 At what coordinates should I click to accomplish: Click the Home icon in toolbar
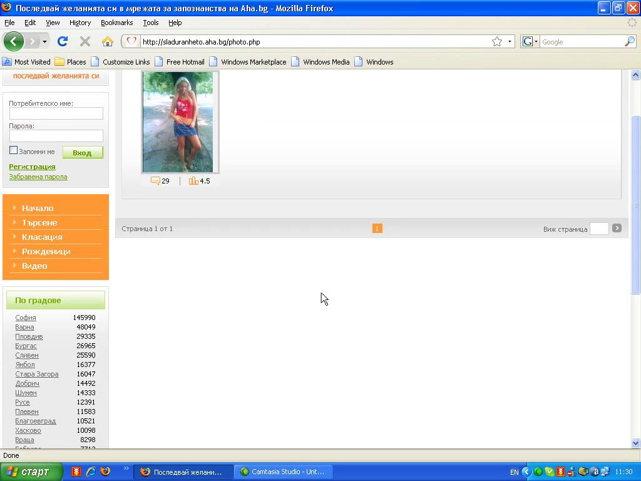pos(108,41)
